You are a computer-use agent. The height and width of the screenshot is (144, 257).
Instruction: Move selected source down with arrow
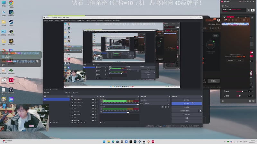(84, 123)
